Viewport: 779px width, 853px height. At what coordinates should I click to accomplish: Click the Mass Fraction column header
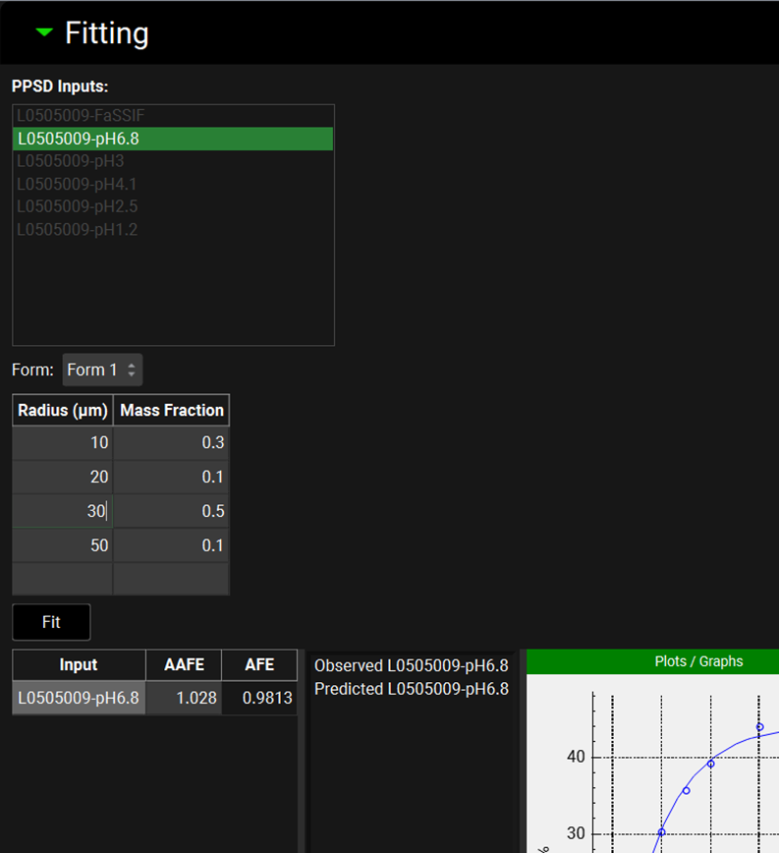pos(171,411)
